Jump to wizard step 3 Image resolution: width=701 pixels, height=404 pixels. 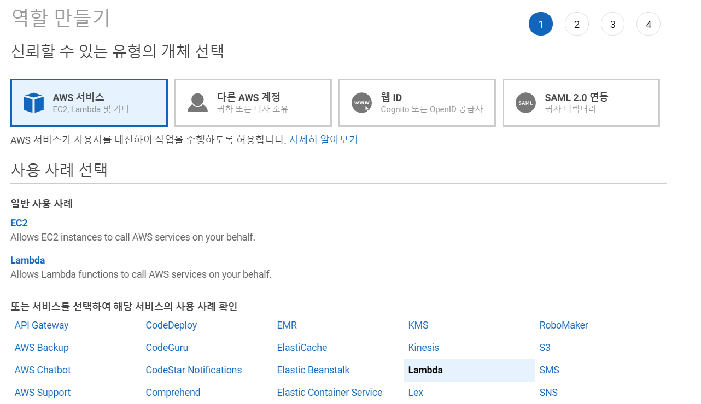click(x=612, y=24)
